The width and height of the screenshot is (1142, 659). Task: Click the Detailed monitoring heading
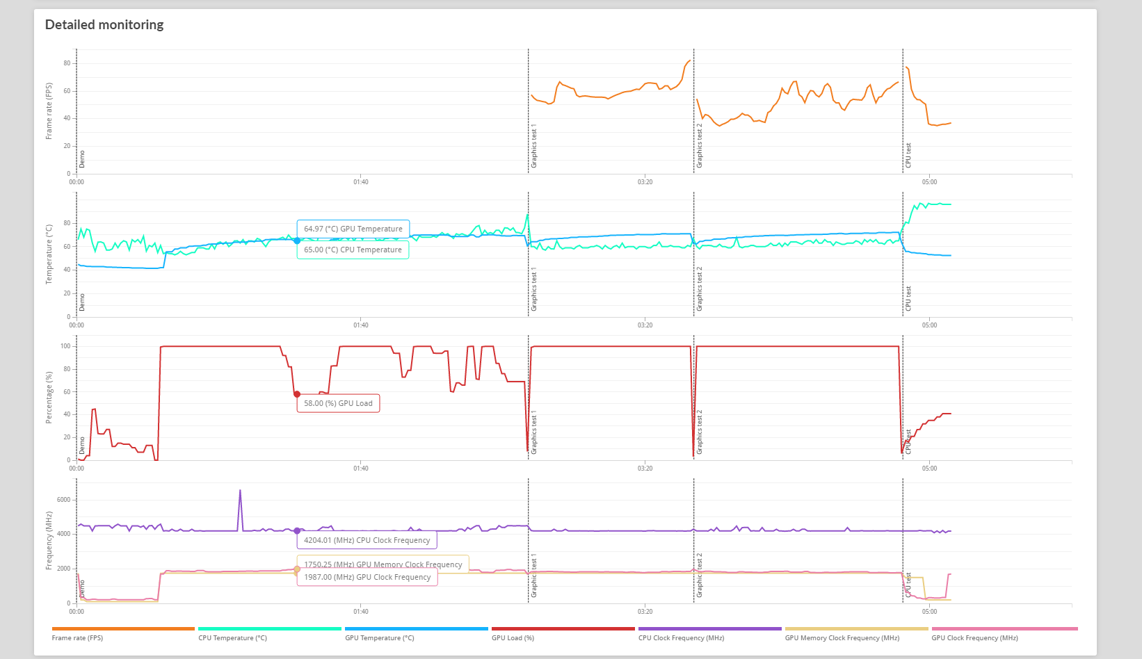click(x=104, y=24)
